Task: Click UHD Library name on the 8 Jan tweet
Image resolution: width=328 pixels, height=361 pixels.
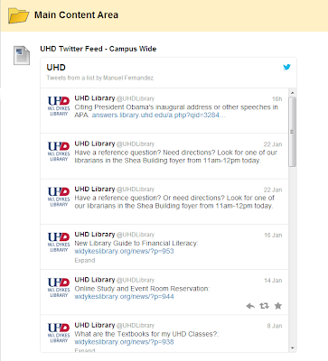Action: pos(95,325)
